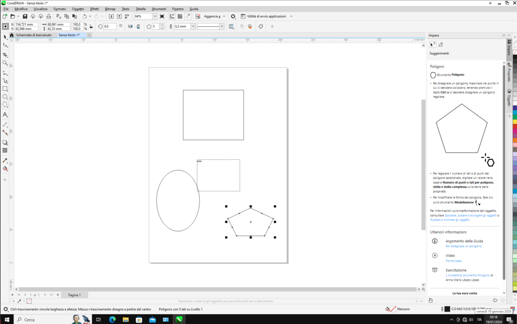Toggle show grid button
The width and height of the screenshot is (517, 324).
(x=180, y=16)
